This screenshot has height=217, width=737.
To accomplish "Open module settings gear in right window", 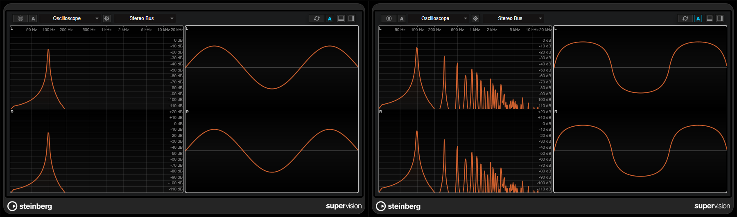I will 475,18.
